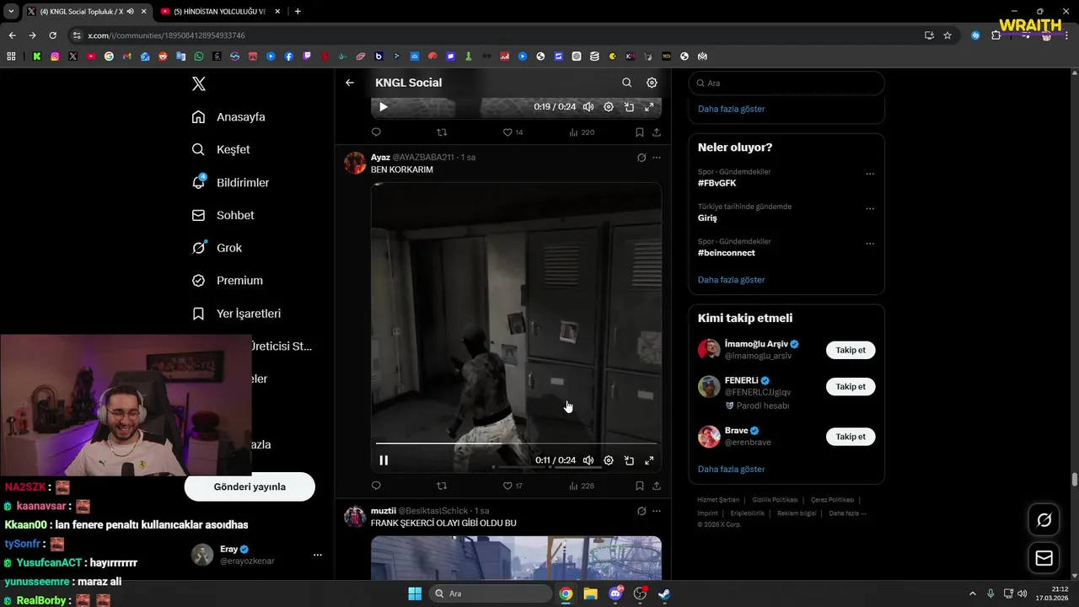This screenshot has height=607, width=1079.
Task: Open fullscreen for the top 0:19 video
Action: coord(649,107)
